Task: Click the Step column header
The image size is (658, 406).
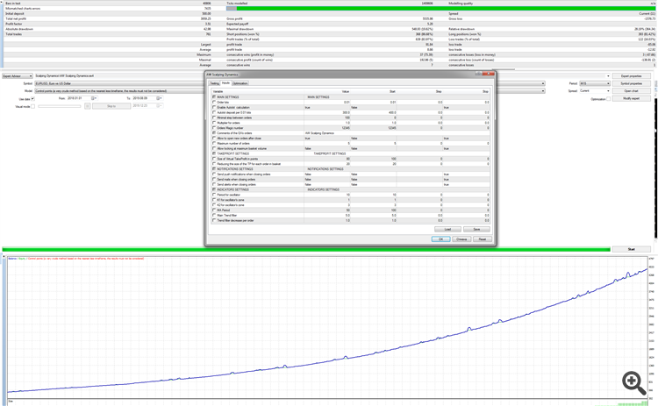Action: (419, 91)
